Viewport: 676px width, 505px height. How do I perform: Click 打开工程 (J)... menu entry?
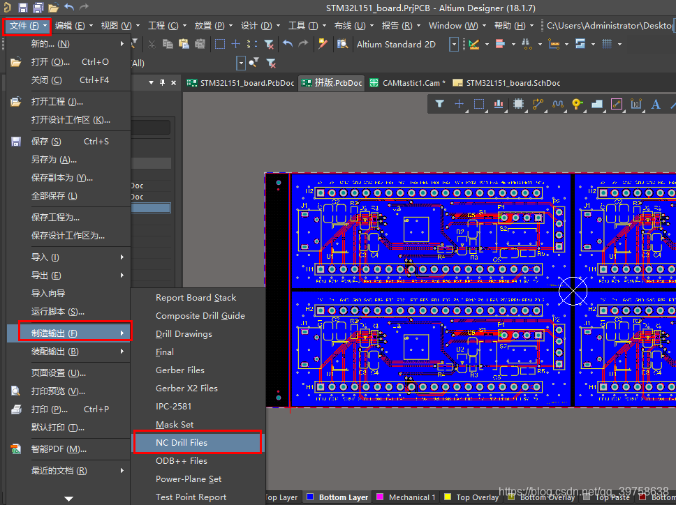(x=68, y=102)
